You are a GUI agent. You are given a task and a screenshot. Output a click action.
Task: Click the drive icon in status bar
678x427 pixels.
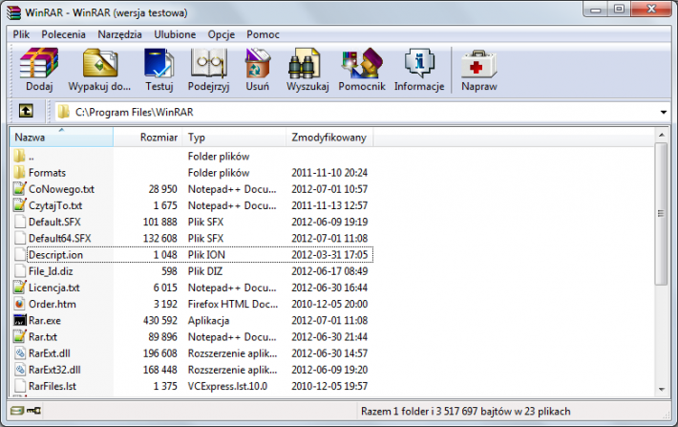(x=17, y=411)
